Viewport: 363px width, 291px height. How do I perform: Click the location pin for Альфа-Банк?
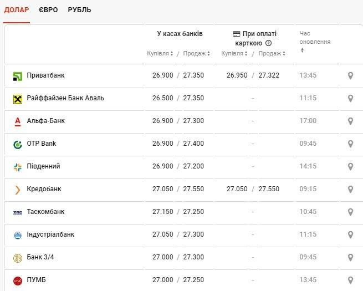pos(350,121)
